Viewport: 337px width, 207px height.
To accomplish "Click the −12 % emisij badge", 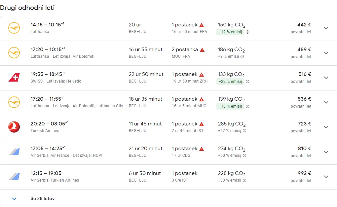I will click(x=230, y=32).
